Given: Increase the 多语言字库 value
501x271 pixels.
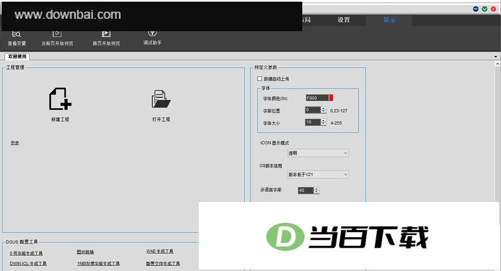Looking at the screenshot, I should 317,189.
